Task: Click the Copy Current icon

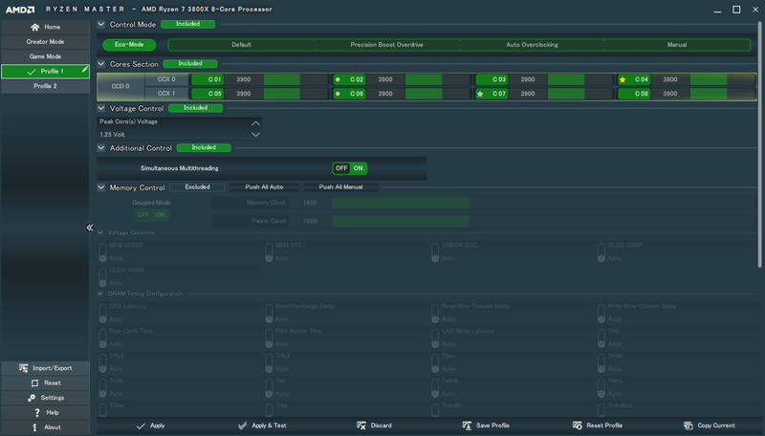Action: [x=688, y=425]
